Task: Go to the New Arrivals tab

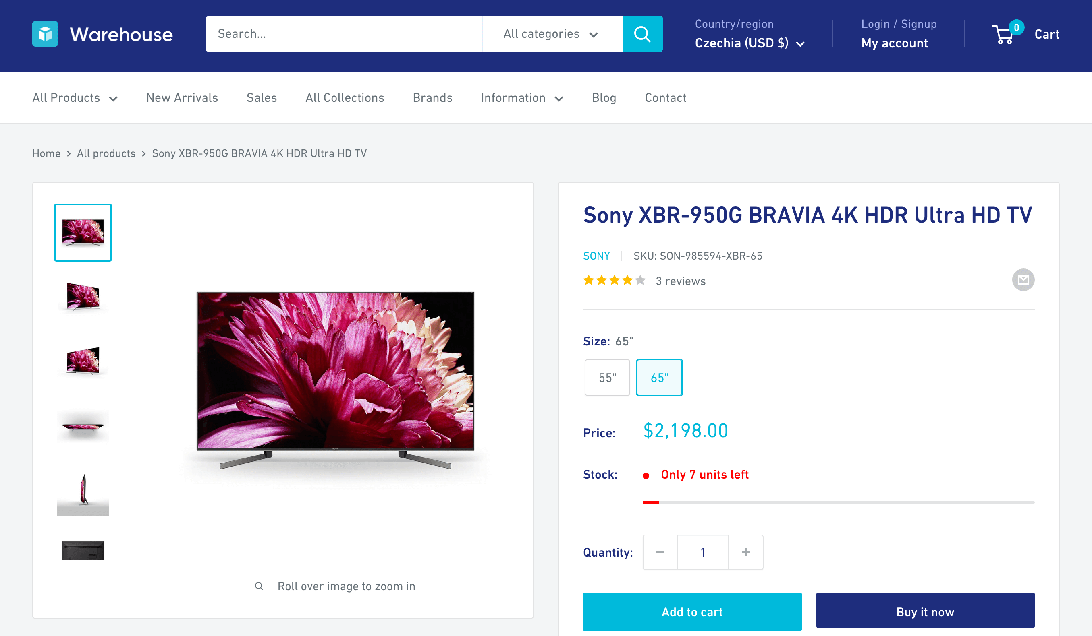Action: tap(182, 98)
